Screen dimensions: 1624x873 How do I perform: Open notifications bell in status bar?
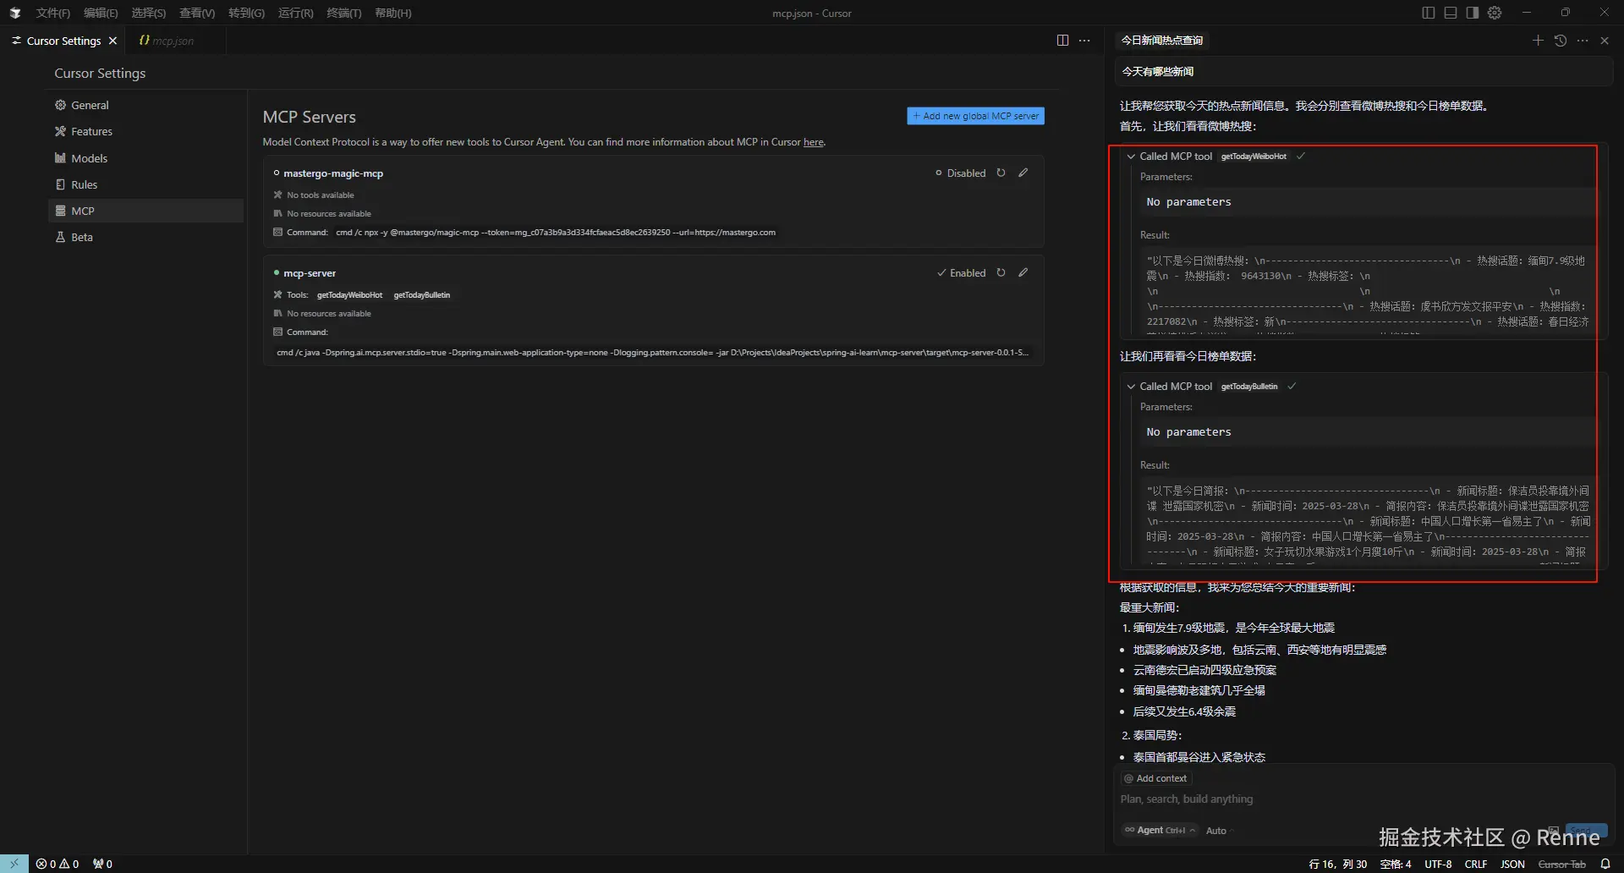tap(1605, 864)
